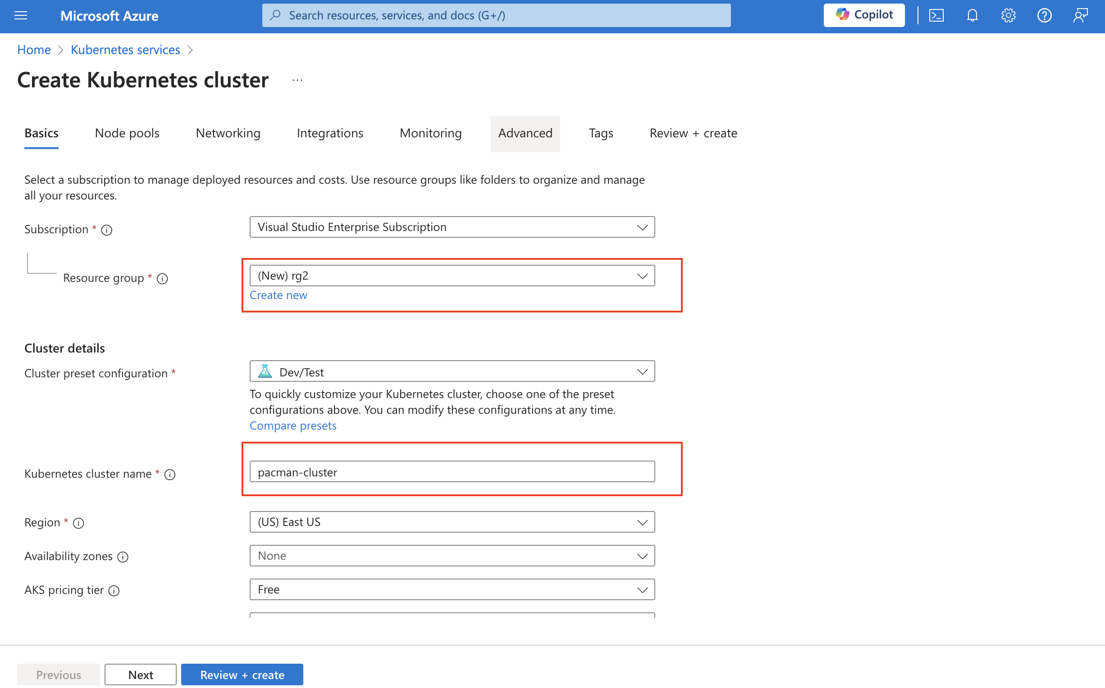This screenshot has height=688, width=1105.
Task: Switch to the Advanced tab
Action: [x=525, y=133]
